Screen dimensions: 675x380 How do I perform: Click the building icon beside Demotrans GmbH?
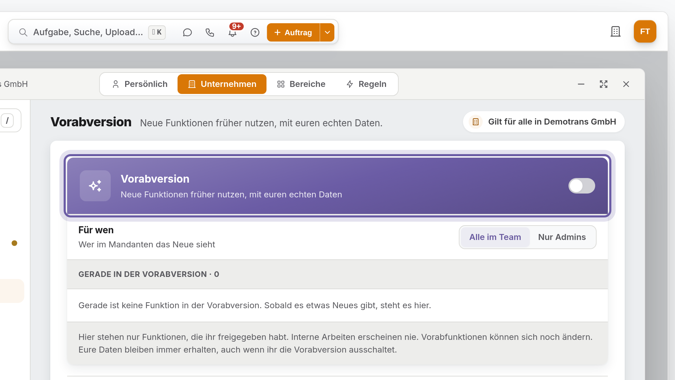pyautogui.click(x=476, y=122)
